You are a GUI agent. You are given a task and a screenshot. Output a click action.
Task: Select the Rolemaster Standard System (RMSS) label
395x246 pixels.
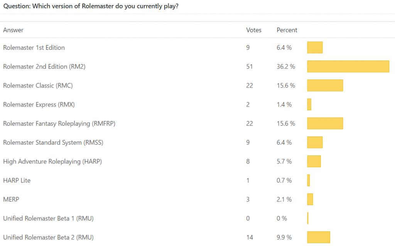coord(53,143)
